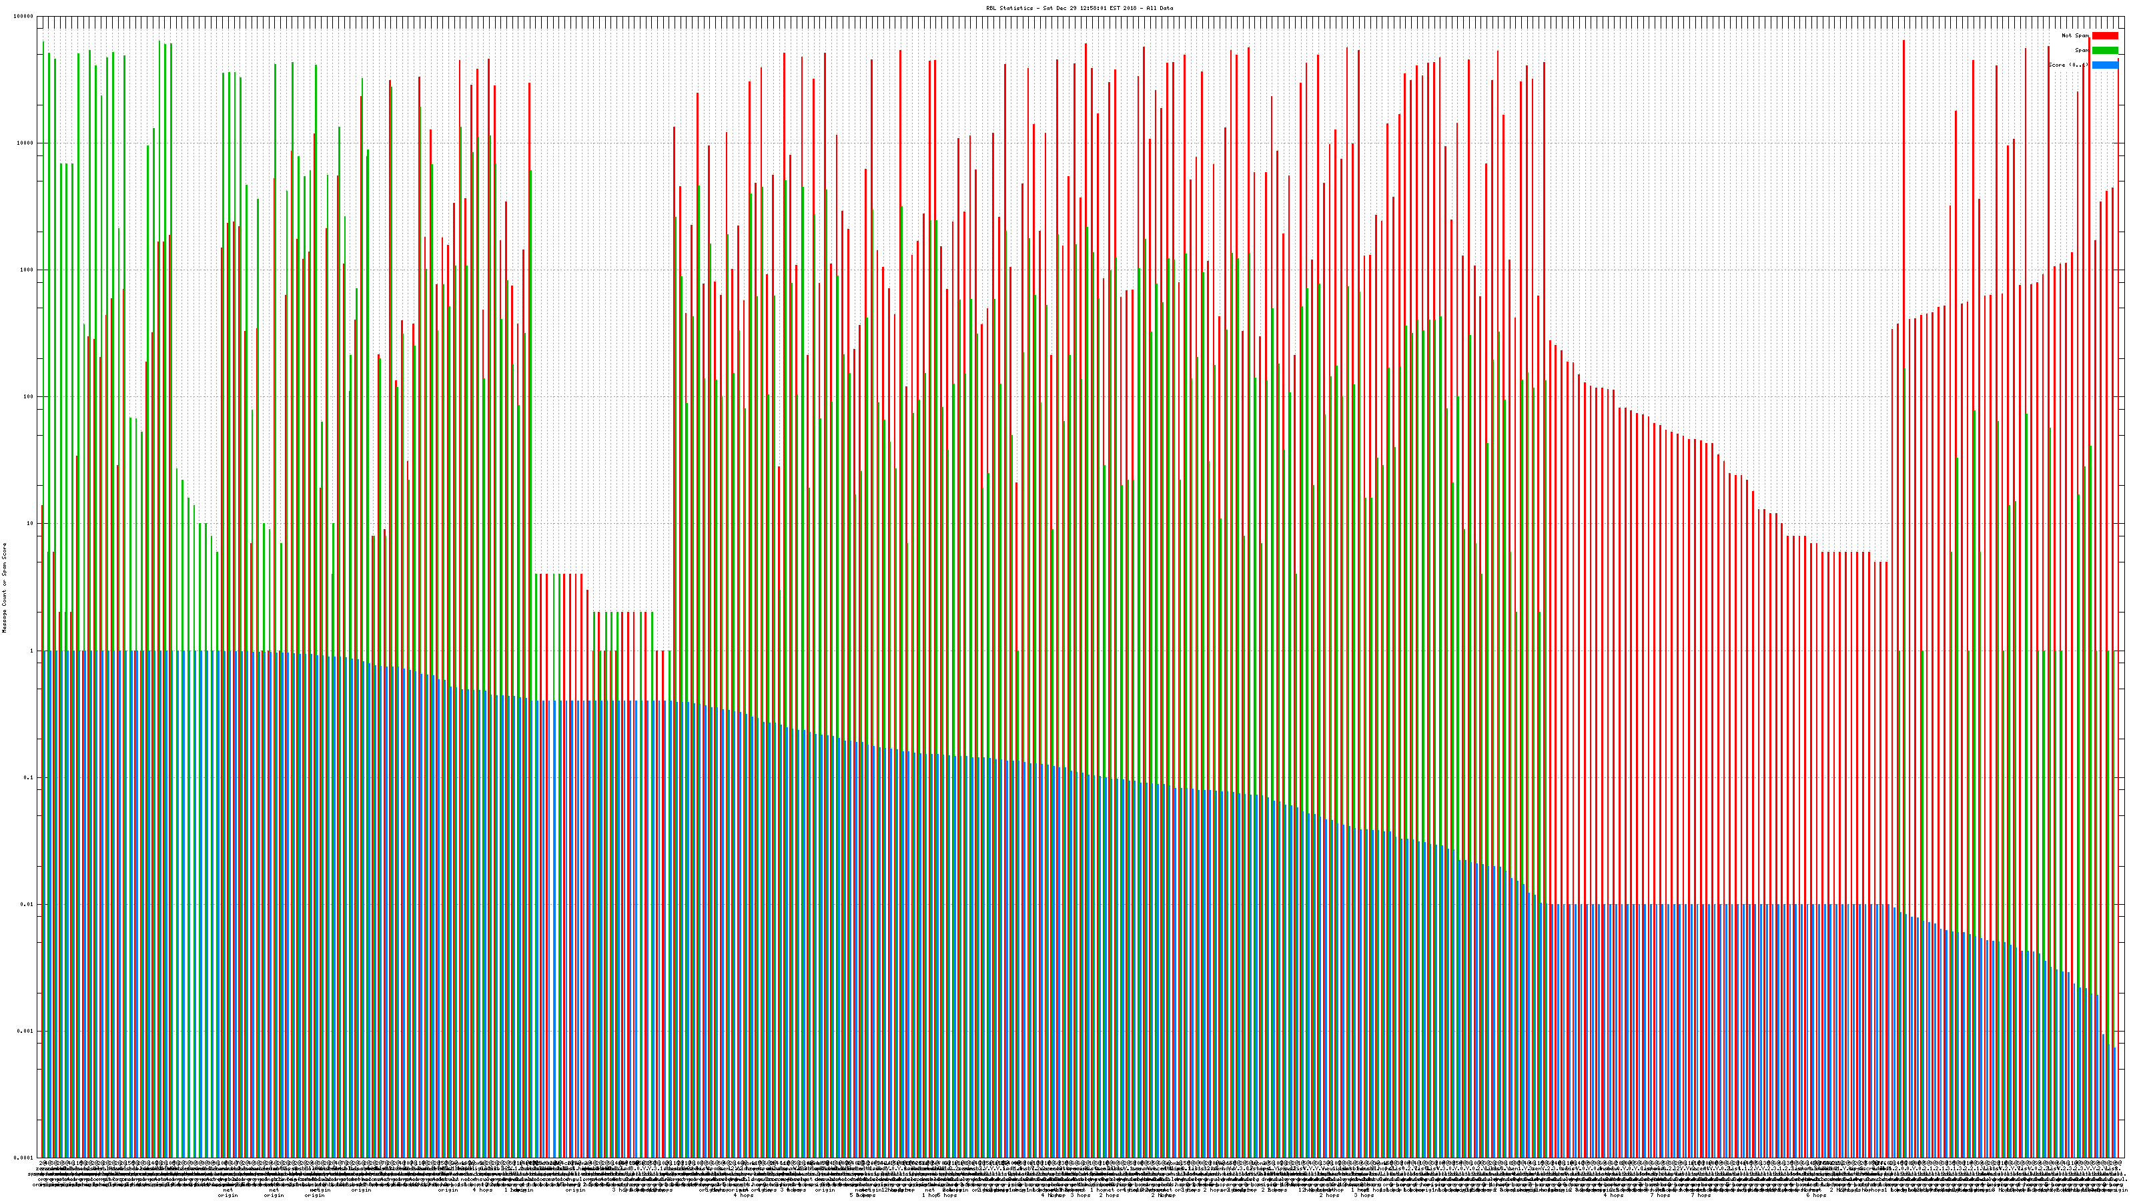Click the 0.01 y-axis tick label
Viewport: 2135px width, 1201px height.
pos(27,904)
